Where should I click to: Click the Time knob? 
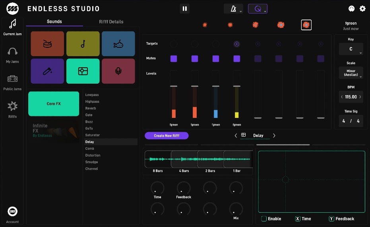click(x=157, y=188)
